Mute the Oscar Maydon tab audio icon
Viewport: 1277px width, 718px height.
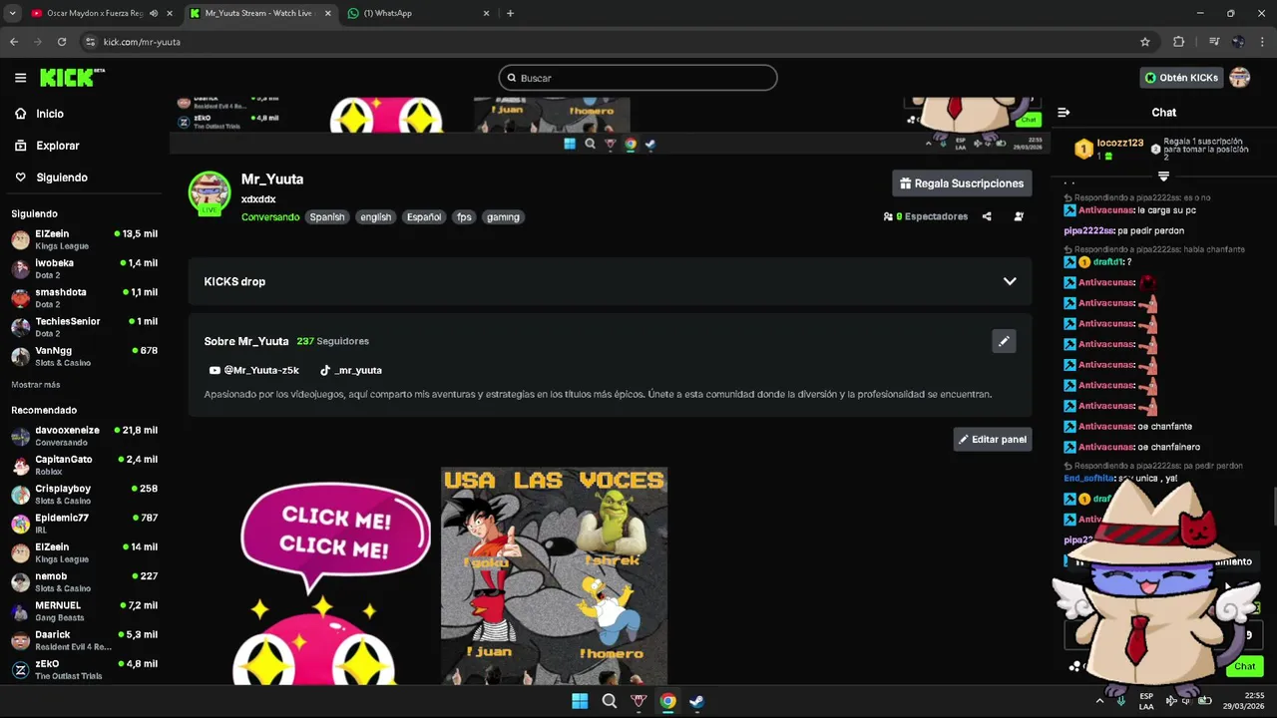pyautogui.click(x=154, y=13)
